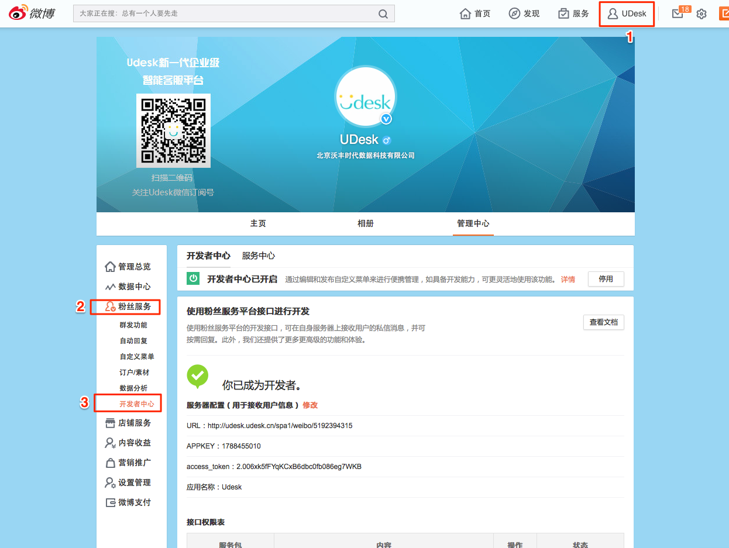
Task: Switch to the 服务中心 tab
Action: pos(258,256)
